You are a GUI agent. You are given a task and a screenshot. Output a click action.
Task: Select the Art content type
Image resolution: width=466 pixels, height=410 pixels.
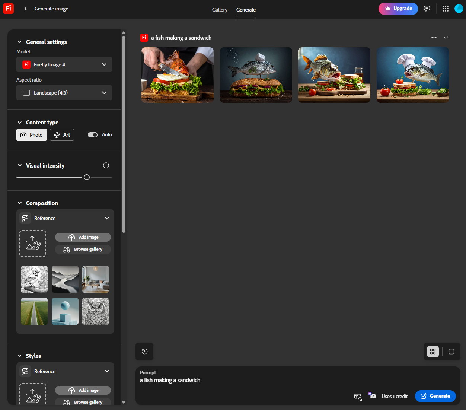click(62, 135)
